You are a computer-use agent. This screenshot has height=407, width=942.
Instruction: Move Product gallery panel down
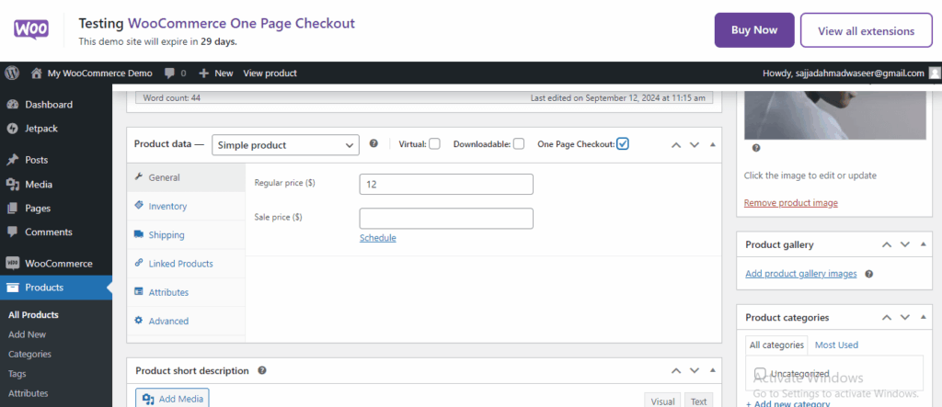pos(905,245)
